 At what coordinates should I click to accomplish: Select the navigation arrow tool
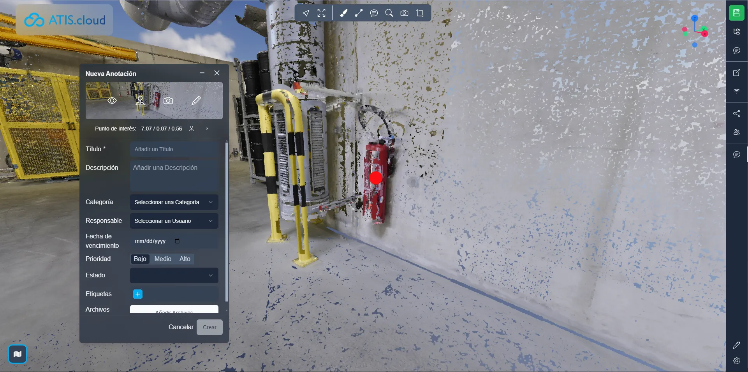pos(306,13)
